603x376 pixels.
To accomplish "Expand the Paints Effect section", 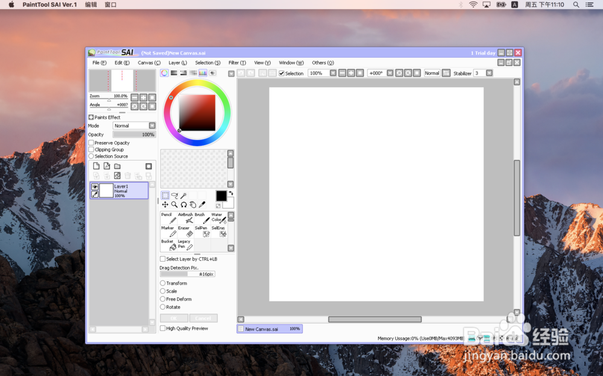I will 91,117.
